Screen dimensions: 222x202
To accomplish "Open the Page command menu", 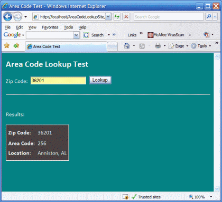I will coord(178,46).
